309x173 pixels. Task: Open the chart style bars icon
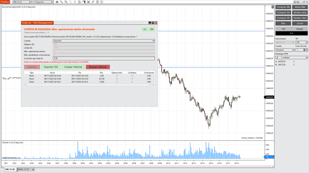click(x=57, y=2)
